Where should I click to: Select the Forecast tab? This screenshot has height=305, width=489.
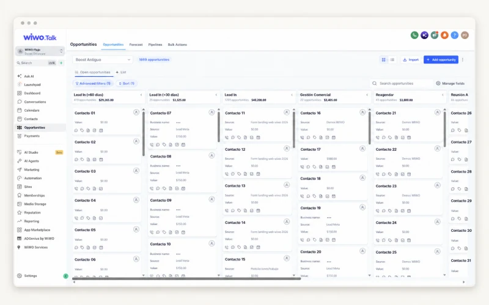pos(136,45)
